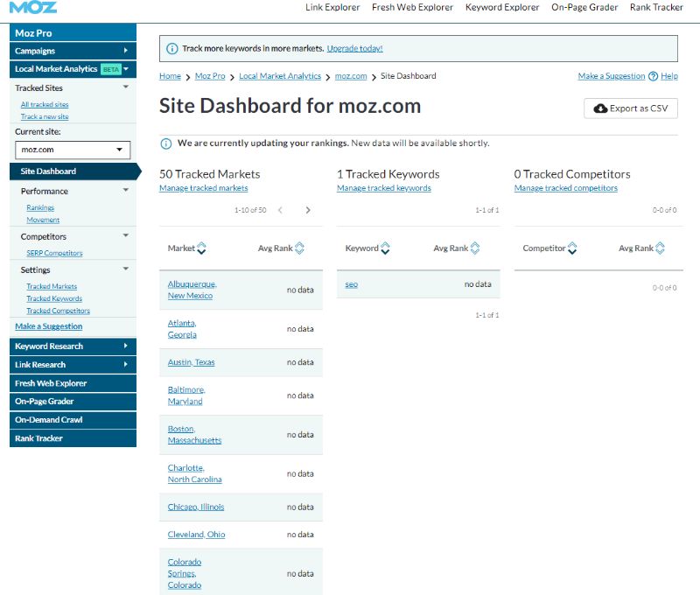Collapse Tracked Sites section
700x595 pixels.
pos(126,87)
